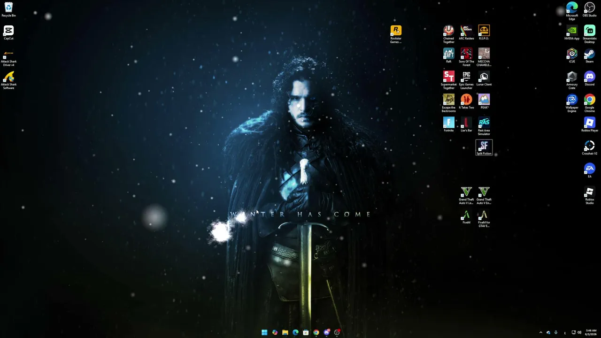Viewport: 601px width, 338px height.
Task: Select the Escape the Backrooms icon
Action: 449,103
